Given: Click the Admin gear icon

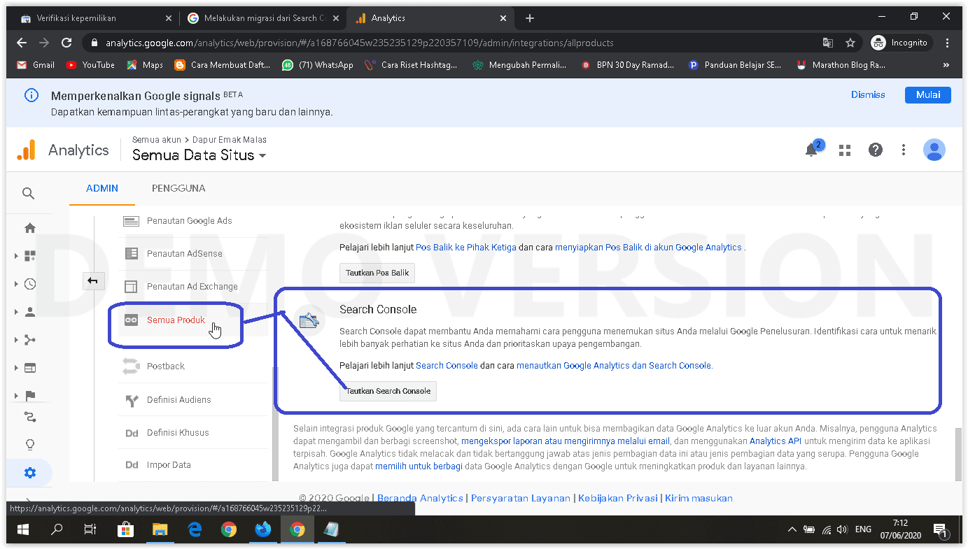Looking at the screenshot, I should [30, 473].
